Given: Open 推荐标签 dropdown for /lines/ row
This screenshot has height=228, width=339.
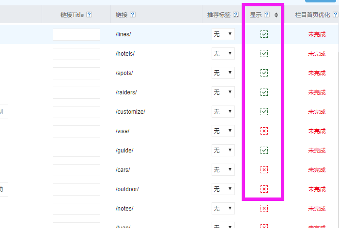Looking at the screenshot, I should (x=223, y=34).
